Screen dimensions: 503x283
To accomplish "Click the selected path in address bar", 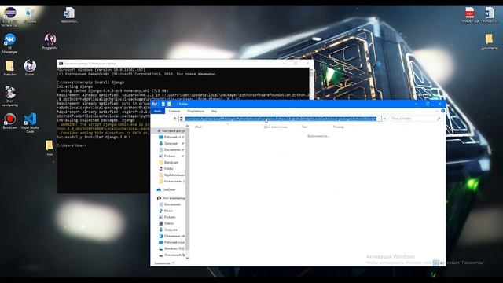I will [281, 119].
